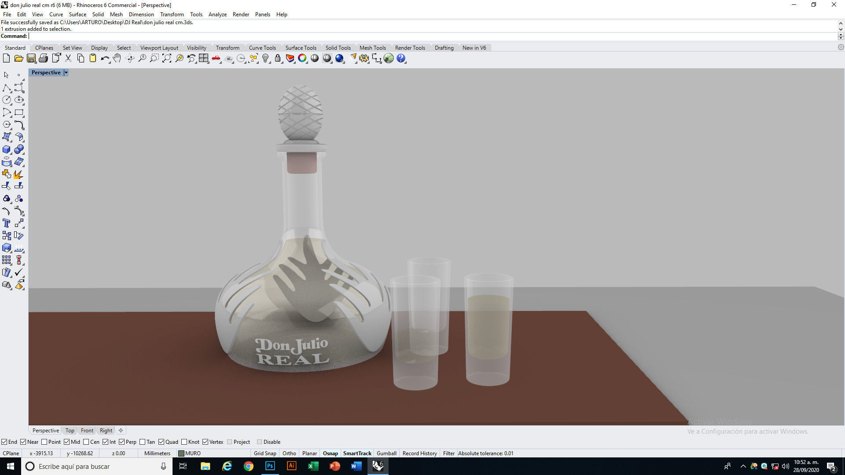The image size is (845, 475).
Task: Click the light bulb Hide objects icon
Action: click(x=265, y=58)
